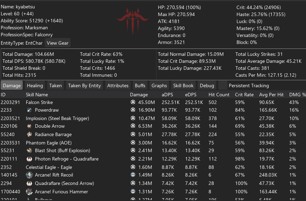
Task: Click the skill ID 2203291
Action: pyautogui.click(x=10, y=102)
